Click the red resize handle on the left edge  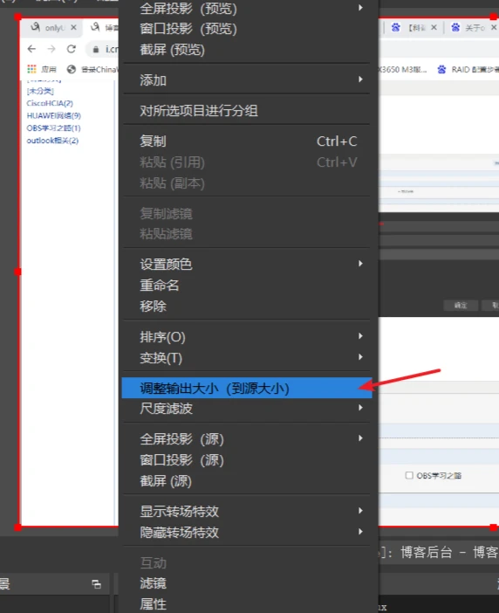[17, 272]
